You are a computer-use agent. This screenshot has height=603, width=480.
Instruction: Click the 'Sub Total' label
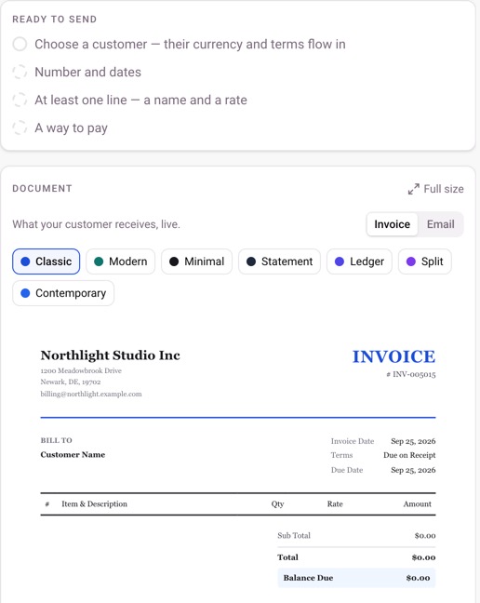point(294,535)
